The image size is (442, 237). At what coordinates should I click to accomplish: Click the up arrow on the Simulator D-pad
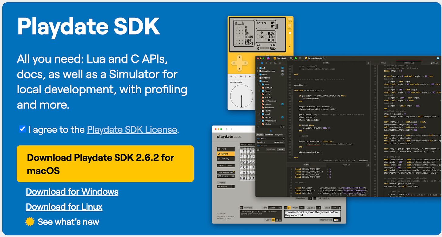pos(240,57)
